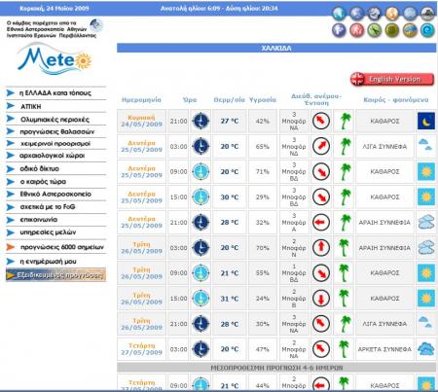Click the sun icon for 25/05/2009 15:00
This screenshot has height=392, width=438.
426,196
